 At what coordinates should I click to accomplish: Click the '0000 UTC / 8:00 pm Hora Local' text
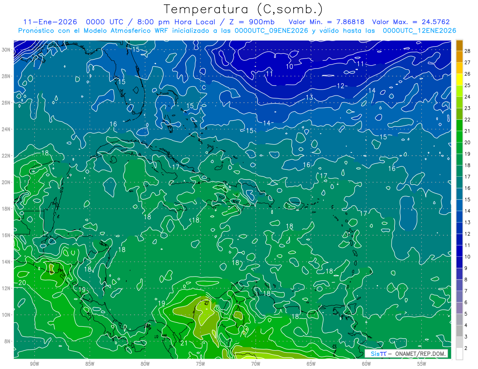tap(151, 22)
